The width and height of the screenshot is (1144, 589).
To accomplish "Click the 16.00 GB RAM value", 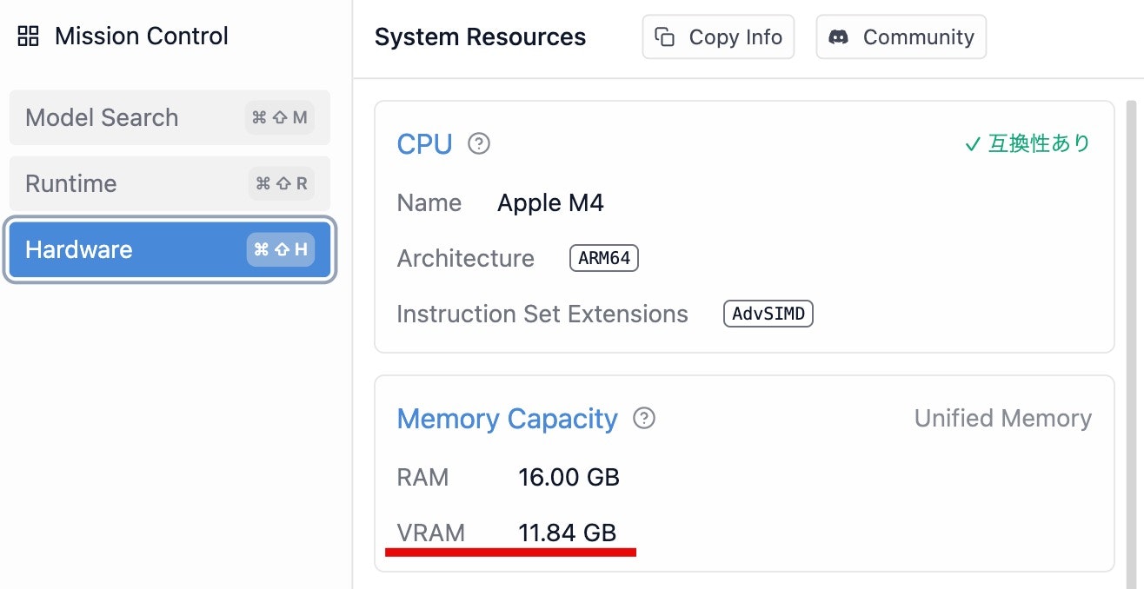I will pos(569,477).
